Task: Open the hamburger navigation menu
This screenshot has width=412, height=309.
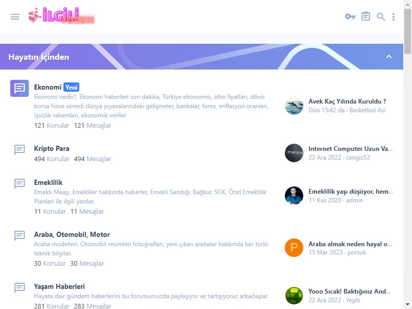Action: [x=15, y=17]
